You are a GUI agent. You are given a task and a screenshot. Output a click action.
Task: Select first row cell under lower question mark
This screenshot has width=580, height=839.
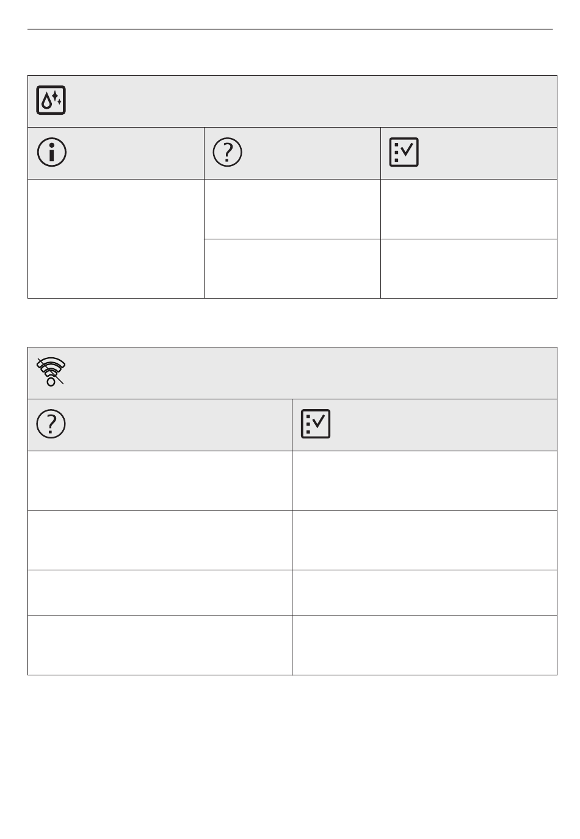(x=159, y=481)
